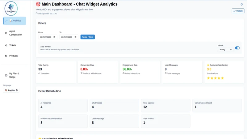Image resolution: width=247 pixels, height=139 pixels.
Task: Select the Chat Closed event card
Action: pyautogui.click(x=114, y=105)
